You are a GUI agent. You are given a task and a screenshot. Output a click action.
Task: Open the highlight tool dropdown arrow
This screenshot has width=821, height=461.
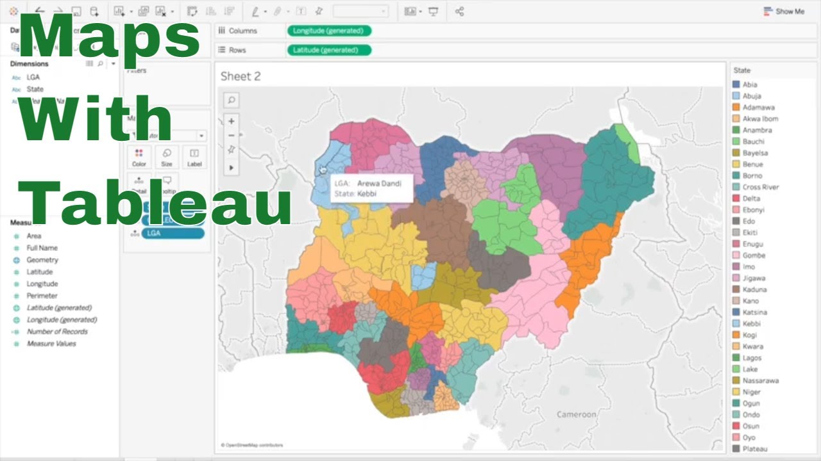(266, 12)
